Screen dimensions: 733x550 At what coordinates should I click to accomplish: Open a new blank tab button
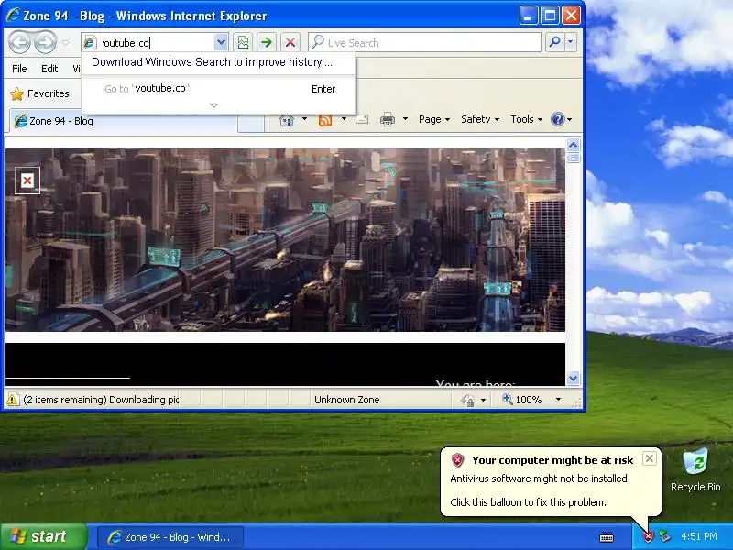[x=251, y=124]
